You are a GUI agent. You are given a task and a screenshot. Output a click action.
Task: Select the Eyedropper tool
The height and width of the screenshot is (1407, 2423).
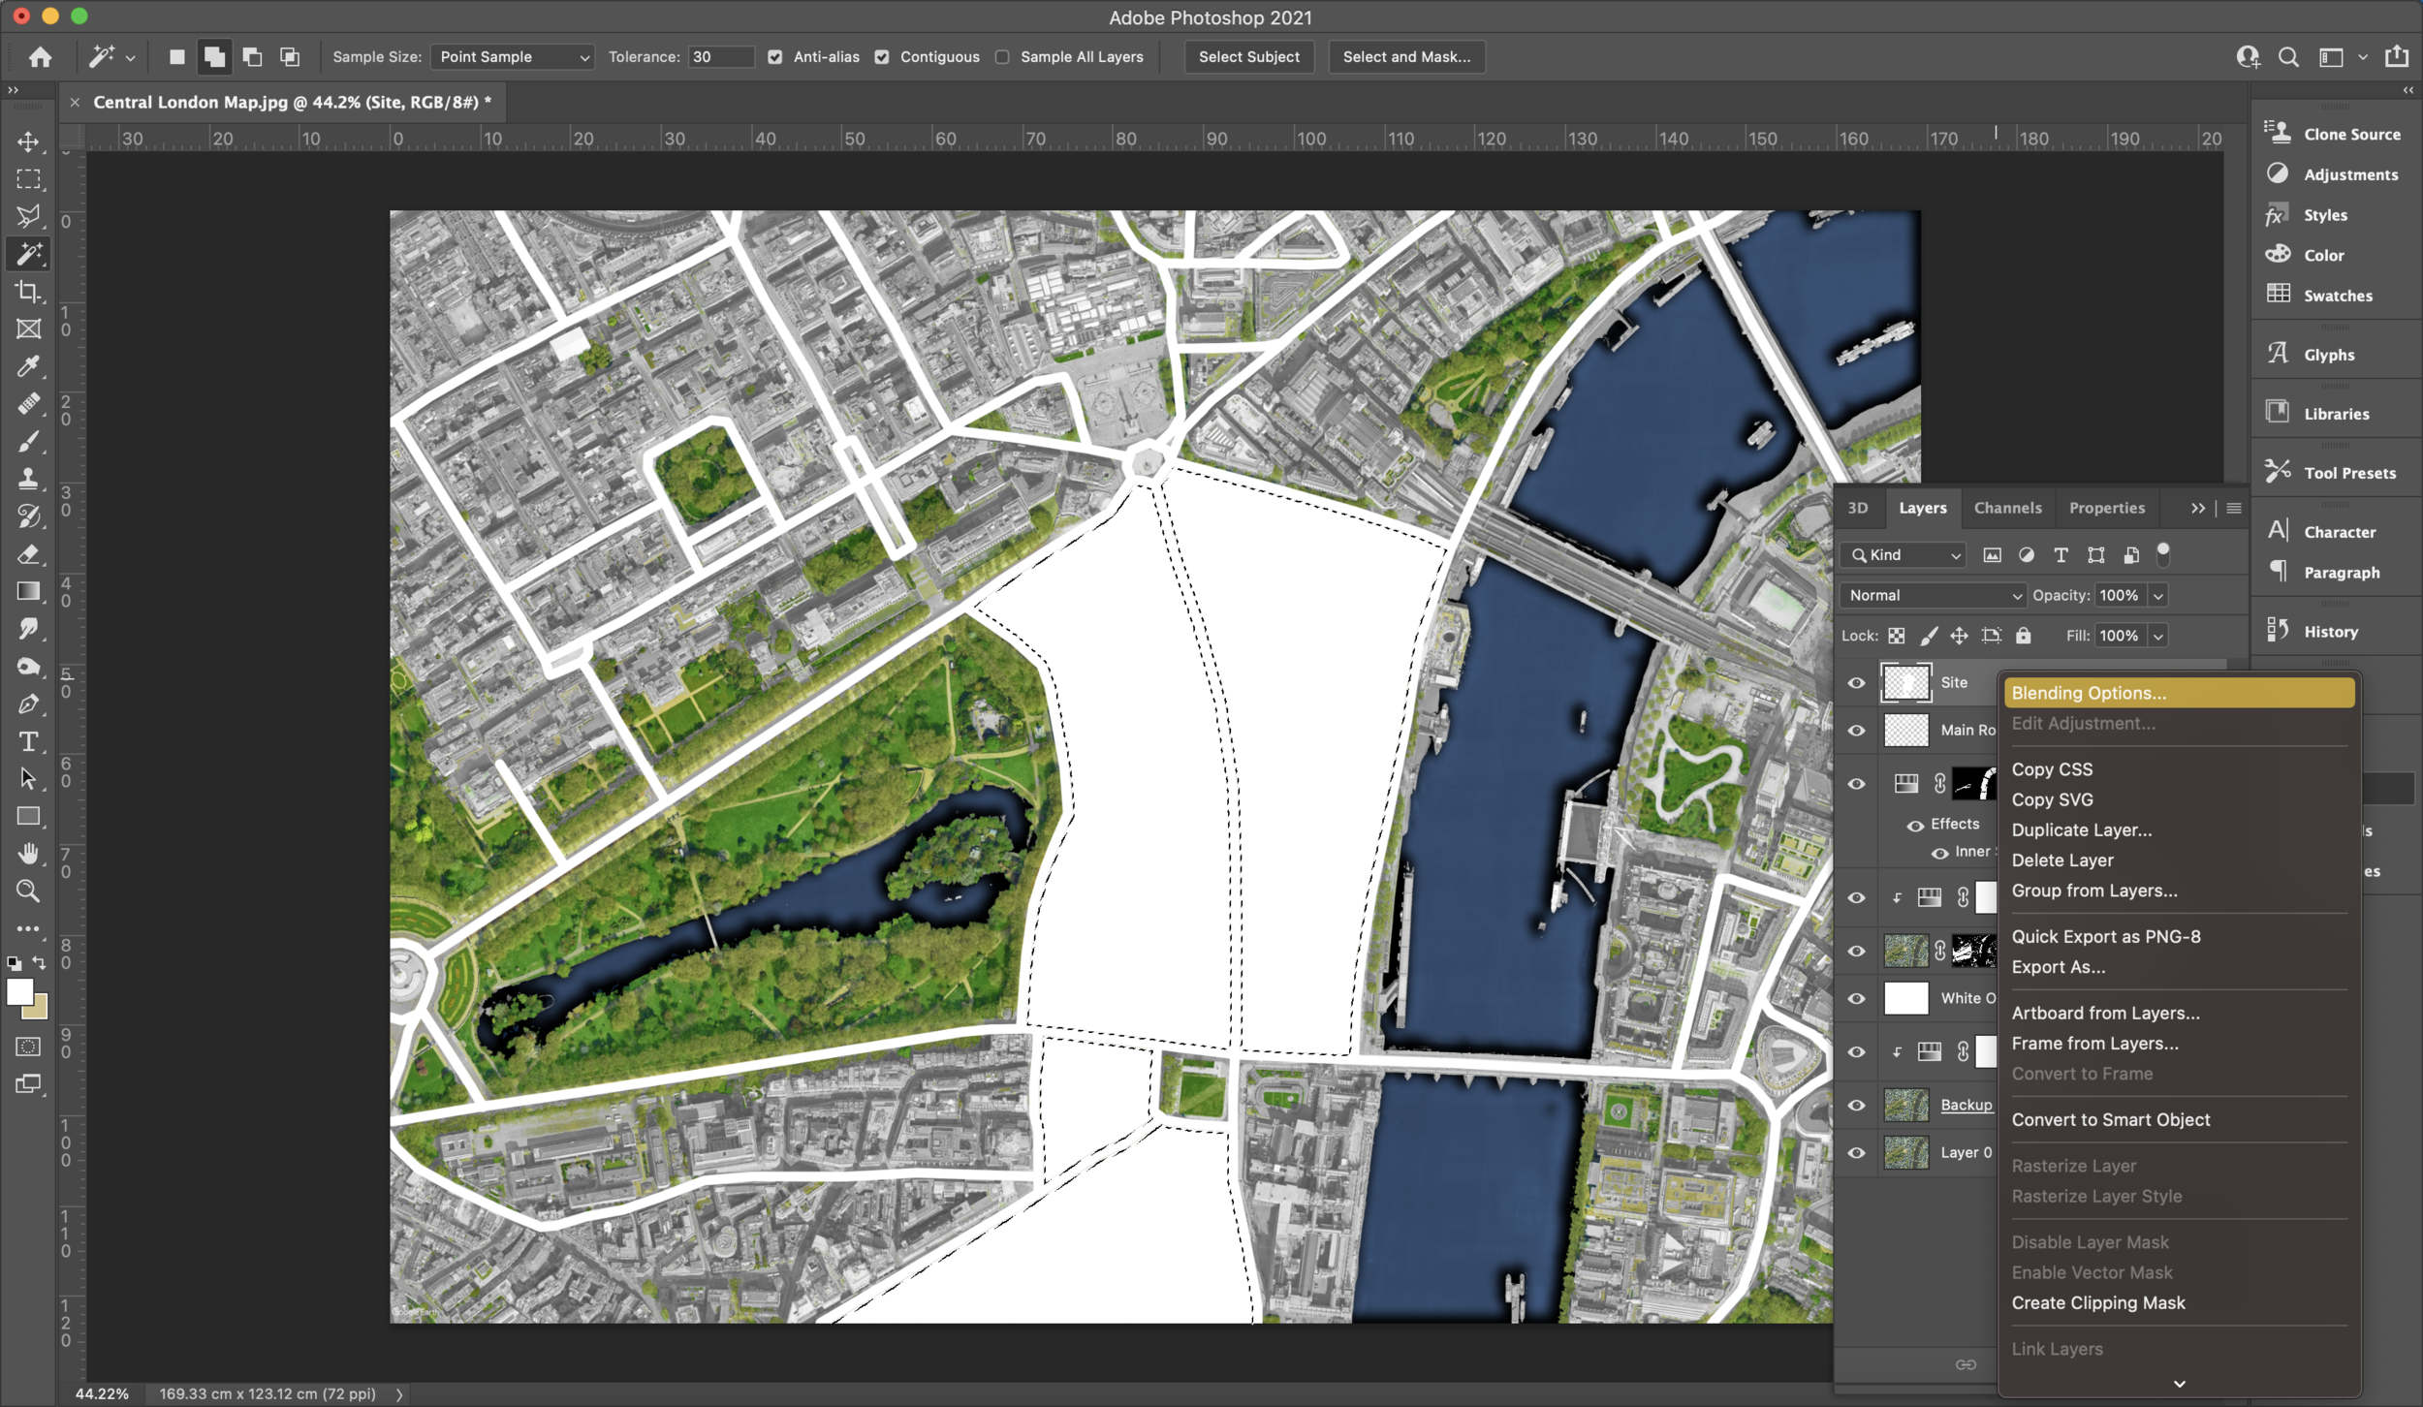coord(28,366)
